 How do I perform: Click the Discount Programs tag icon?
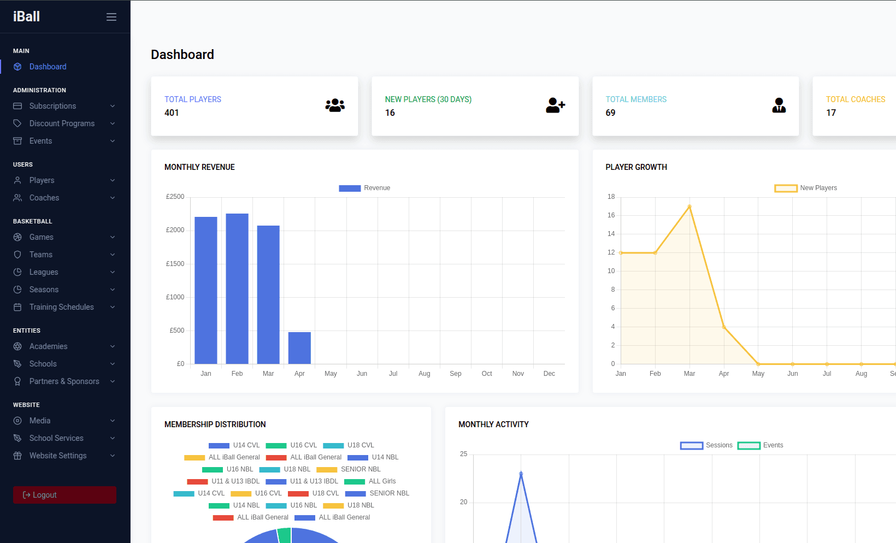pyautogui.click(x=17, y=123)
